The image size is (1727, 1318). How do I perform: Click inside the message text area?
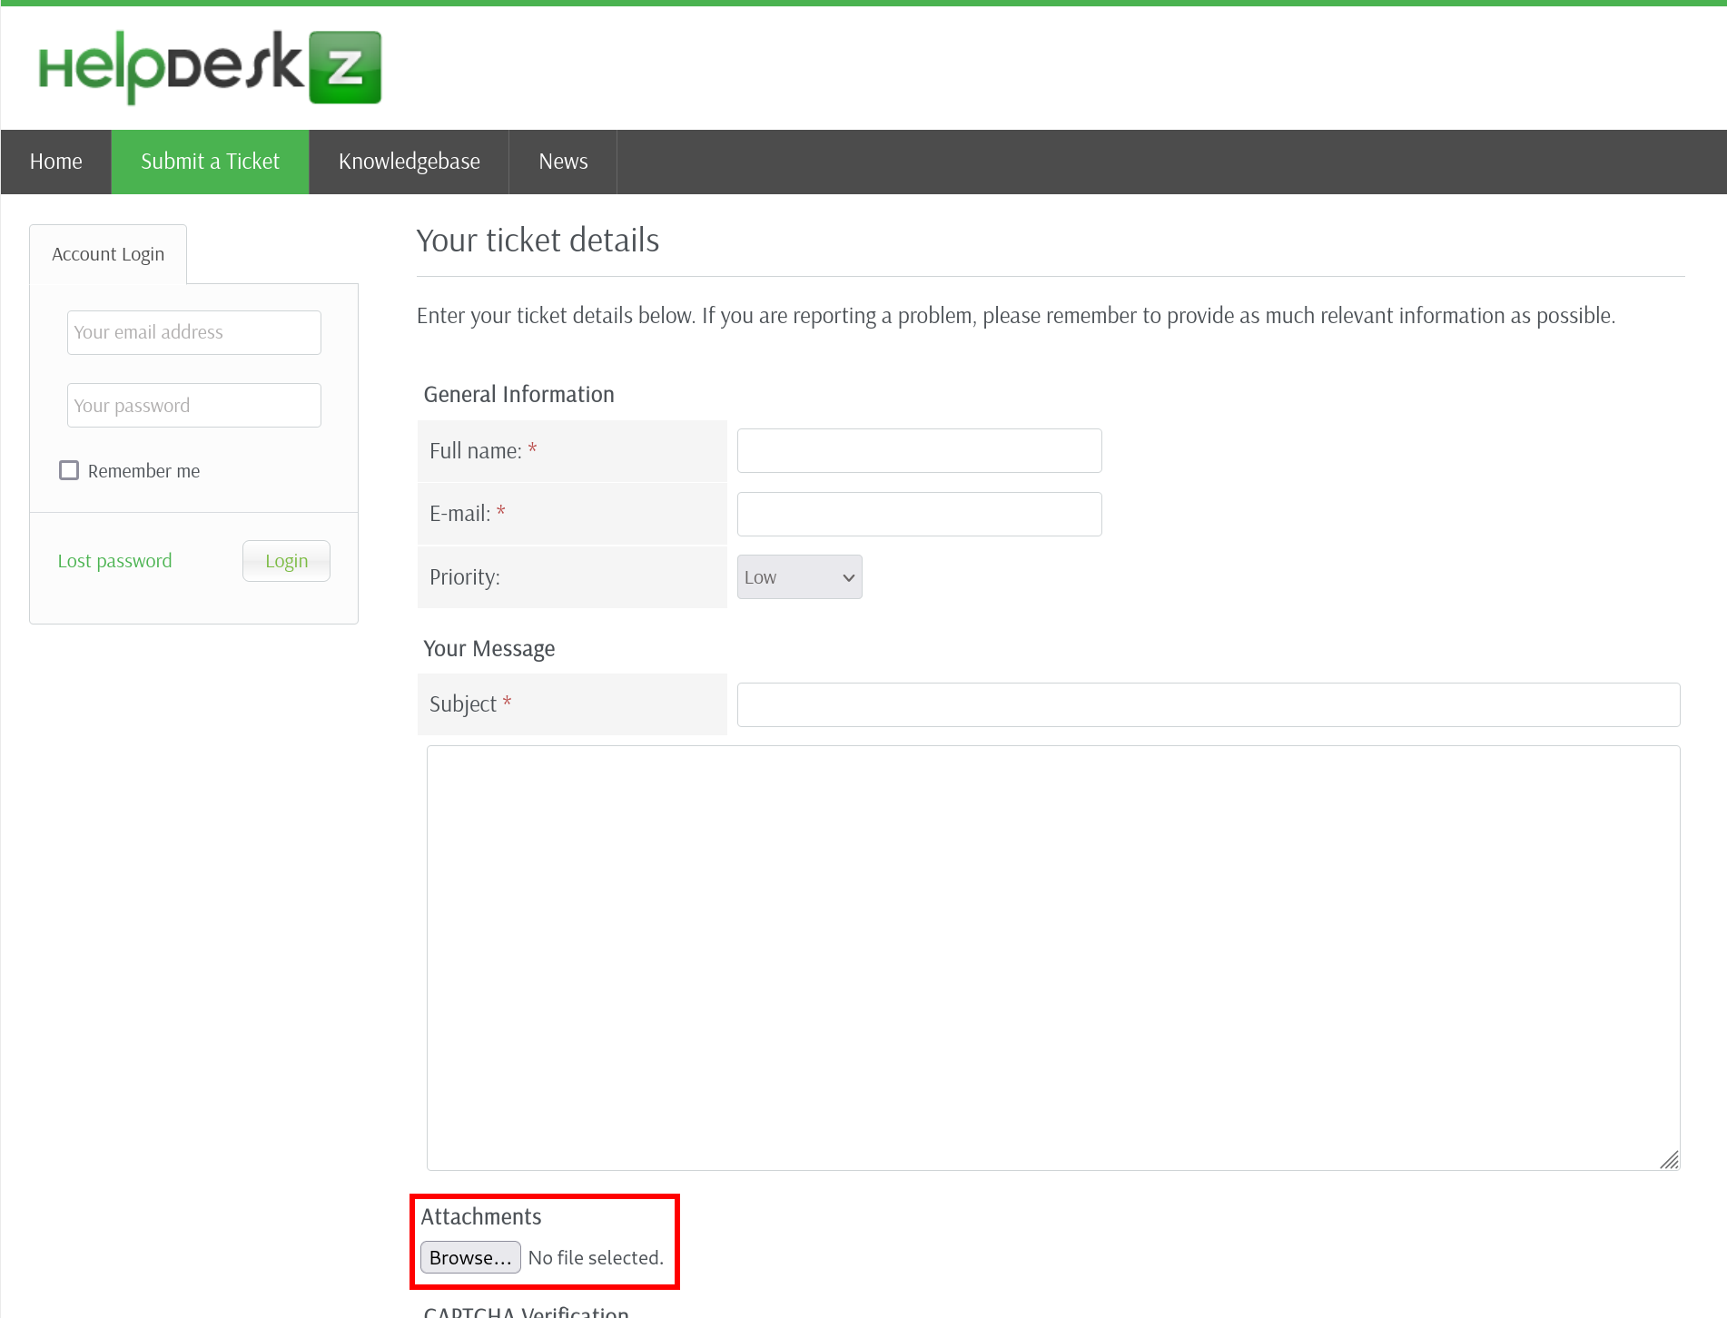pyautogui.click(x=1053, y=958)
